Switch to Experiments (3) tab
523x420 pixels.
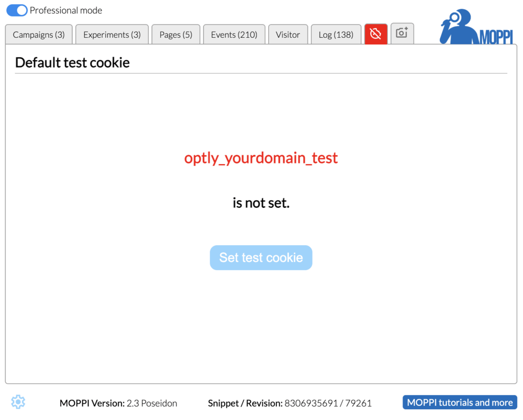[x=112, y=34]
